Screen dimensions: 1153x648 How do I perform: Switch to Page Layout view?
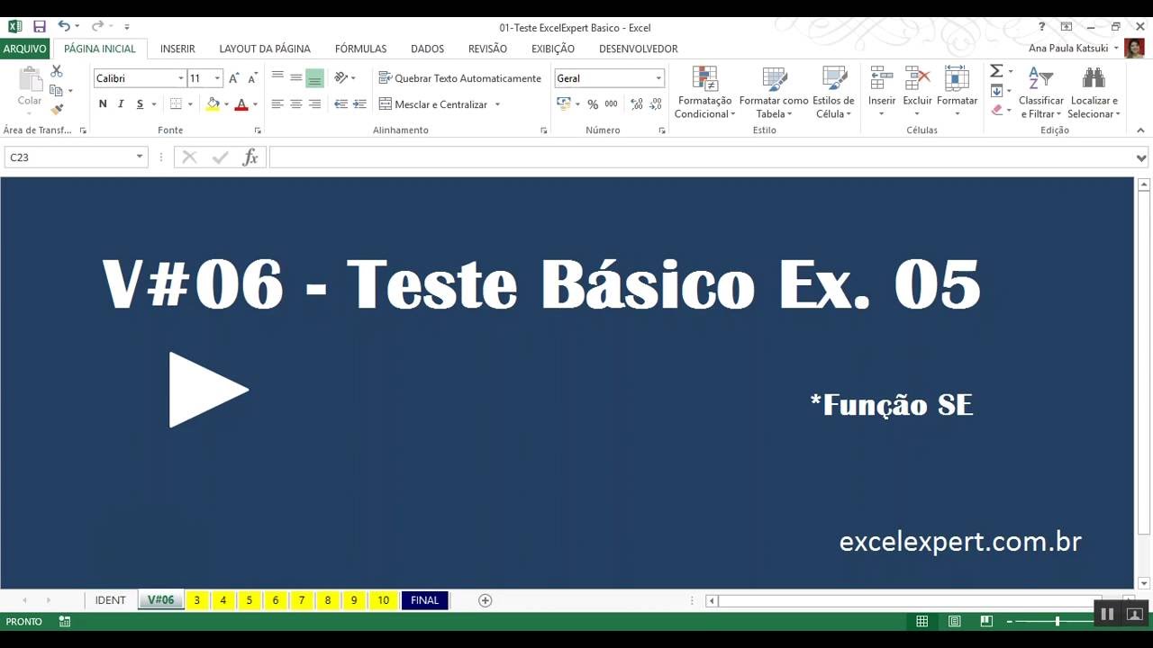coord(954,621)
